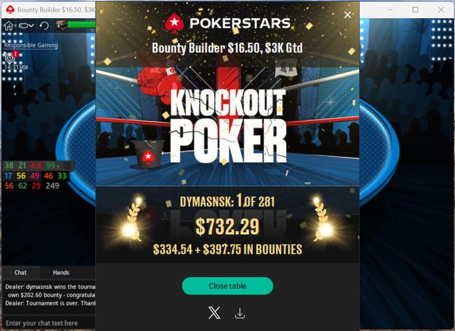This screenshot has width=455, height=331.
Task: Click the green chest progress bar
Action: point(81,25)
